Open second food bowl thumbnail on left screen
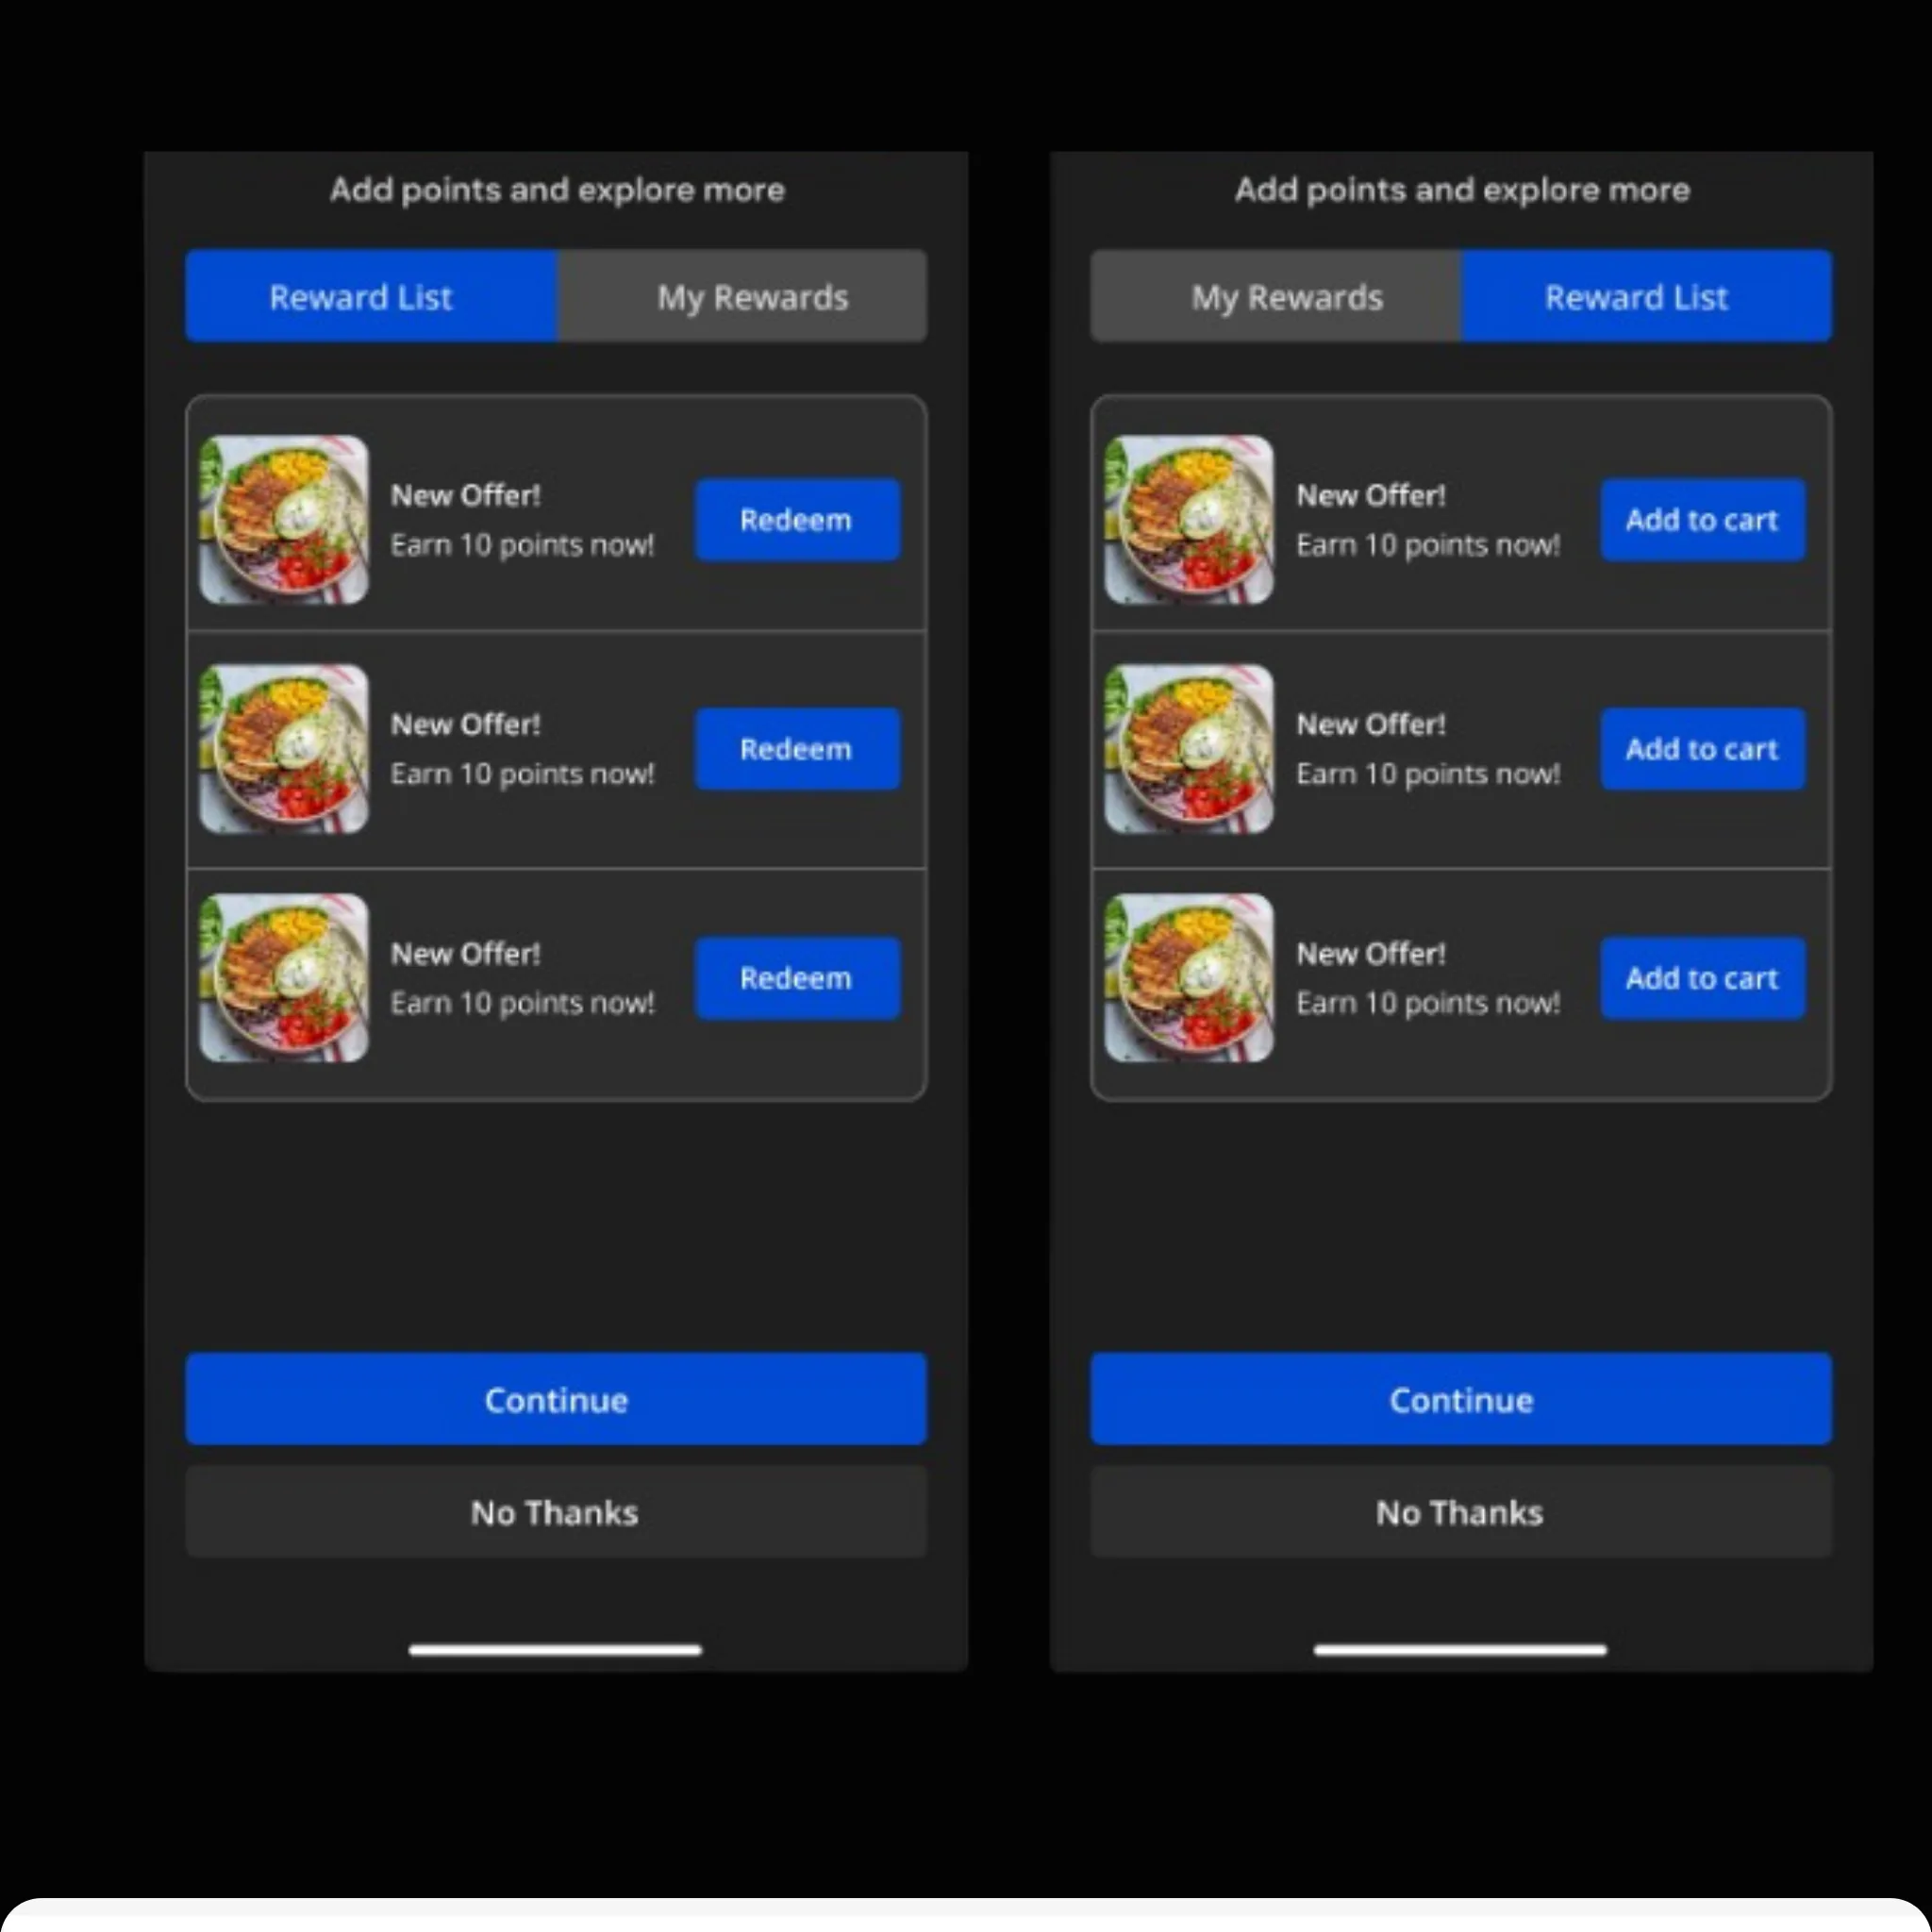The width and height of the screenshot is (1932, 1932). pyautogui.click(x=284, y=749)
